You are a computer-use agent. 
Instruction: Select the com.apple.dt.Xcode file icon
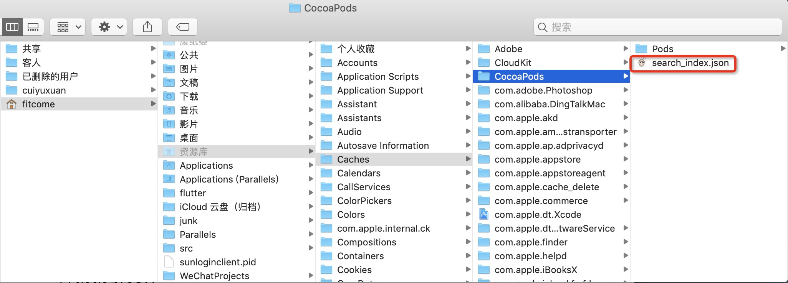(x=484, y=214)
